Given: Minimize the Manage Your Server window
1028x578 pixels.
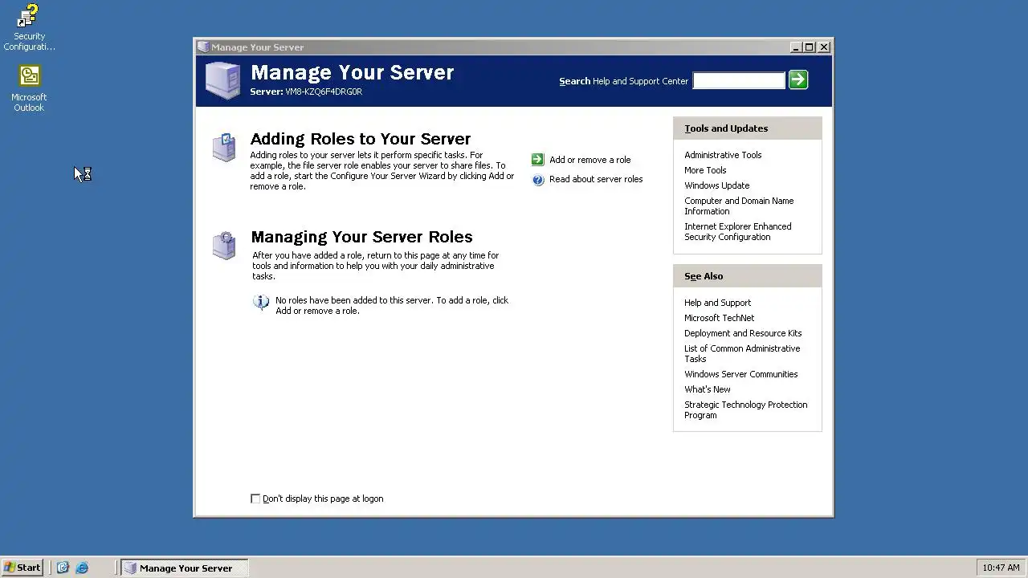Looking at the screenshot, I should 795,47.
